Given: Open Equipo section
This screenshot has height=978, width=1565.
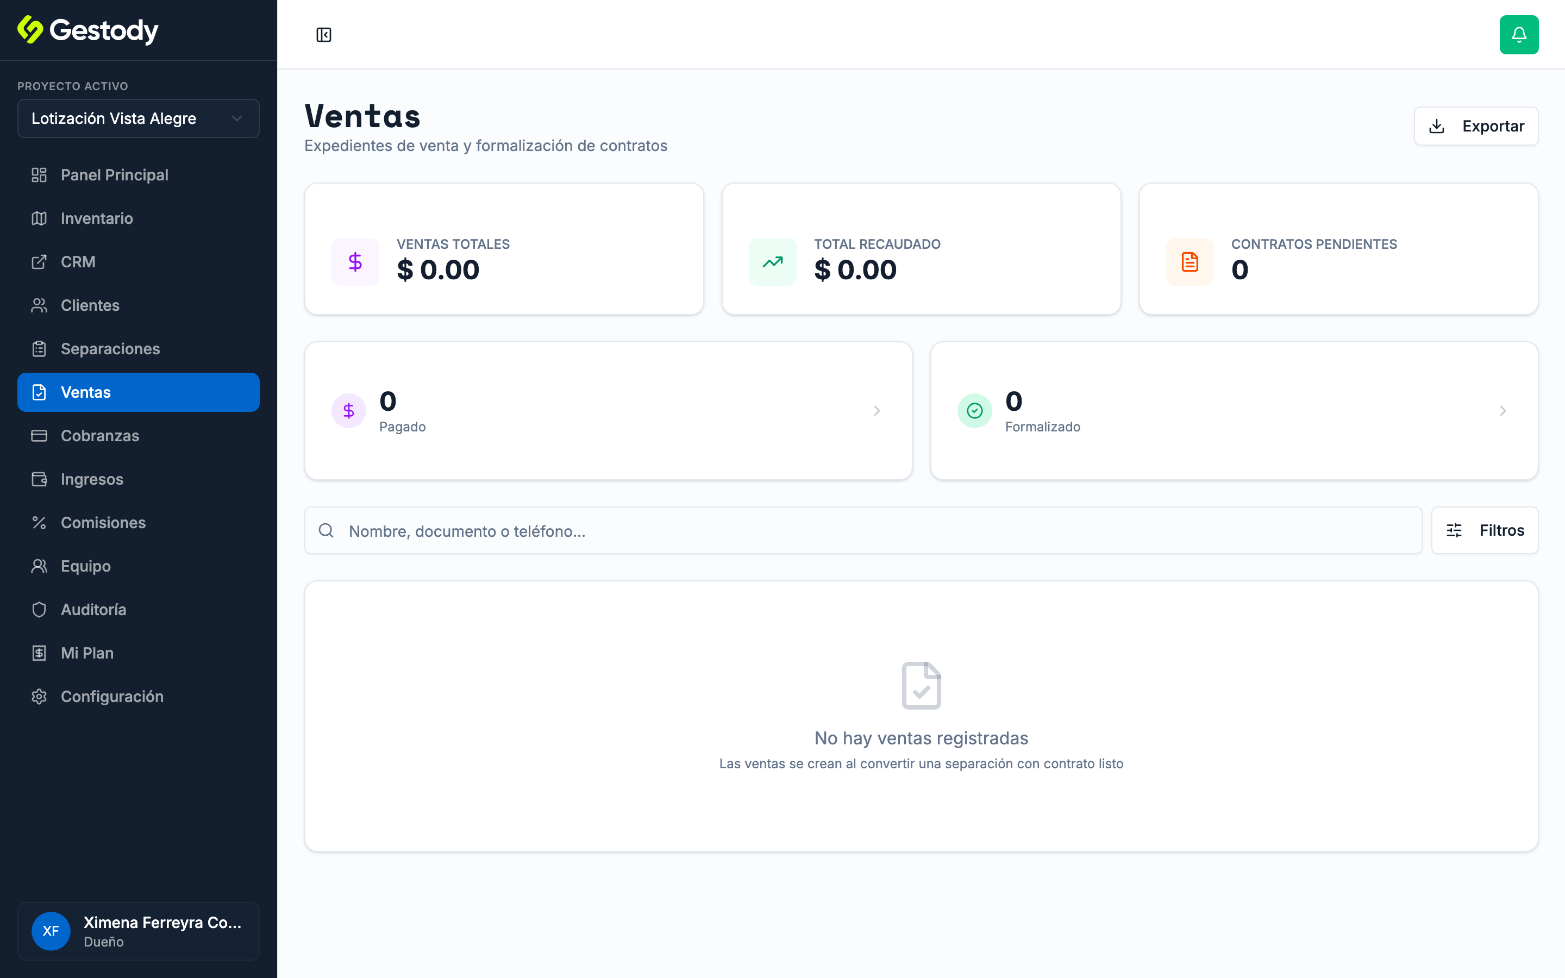Looking at the screenshot, I should pyautogui.click(x=139, y=566).
